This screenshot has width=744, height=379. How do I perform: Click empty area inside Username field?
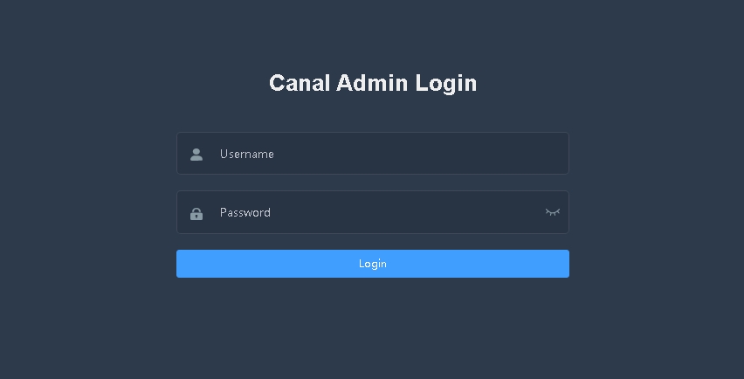(417, 153)
